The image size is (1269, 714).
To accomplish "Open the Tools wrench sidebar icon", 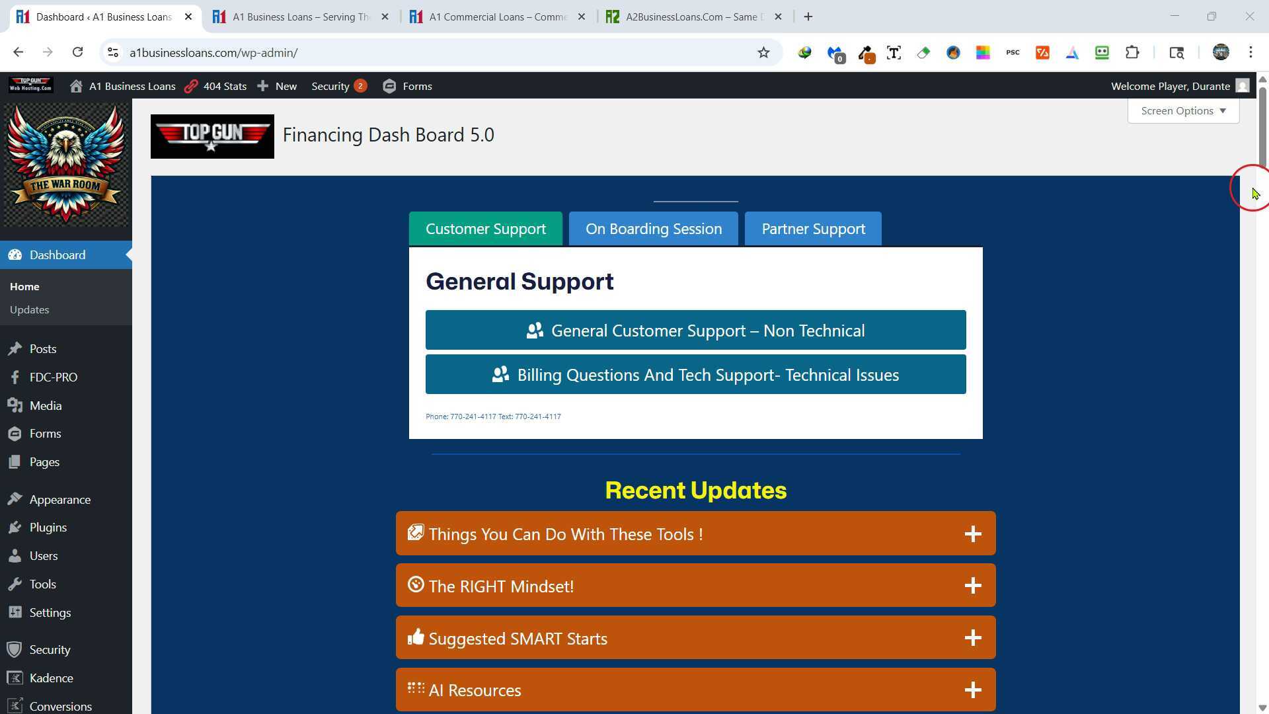I will (x=16, y=584).
